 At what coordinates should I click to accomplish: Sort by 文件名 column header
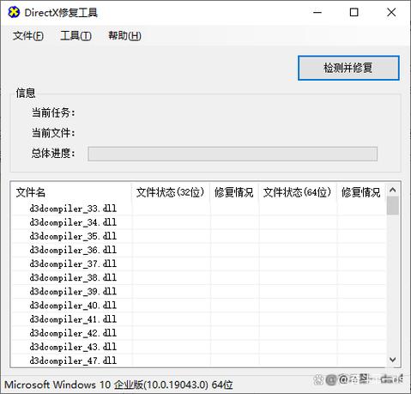pyautogui.click(x=71, y=192)
